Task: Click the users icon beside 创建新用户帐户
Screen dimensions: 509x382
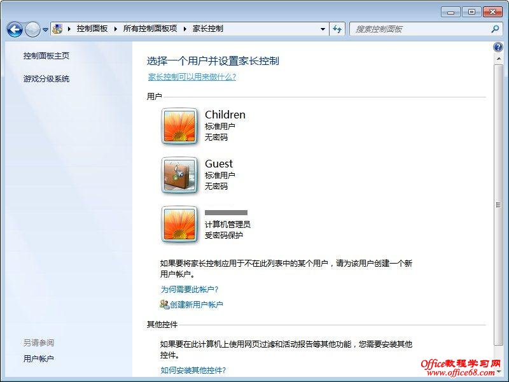Action: point(165,304)
